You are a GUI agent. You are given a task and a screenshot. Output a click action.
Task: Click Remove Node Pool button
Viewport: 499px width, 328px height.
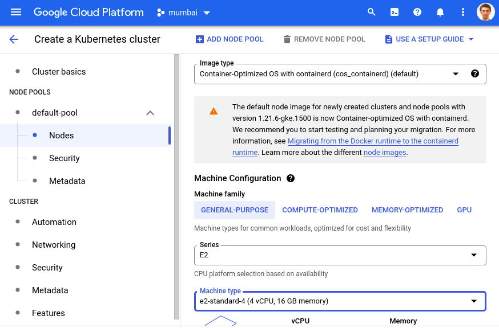324,39
